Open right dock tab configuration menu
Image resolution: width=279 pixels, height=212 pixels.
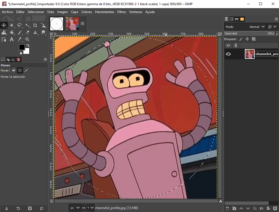(x=276, y=19)
